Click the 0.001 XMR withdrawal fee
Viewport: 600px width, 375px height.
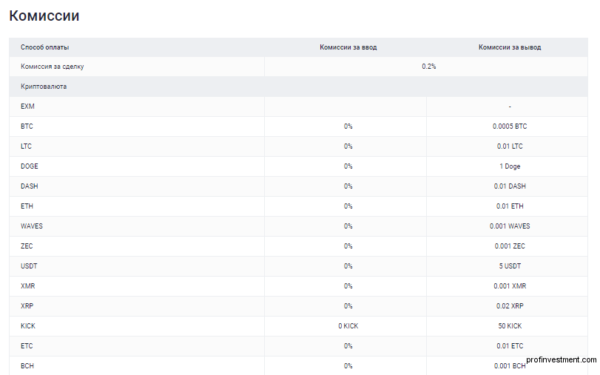510,286
